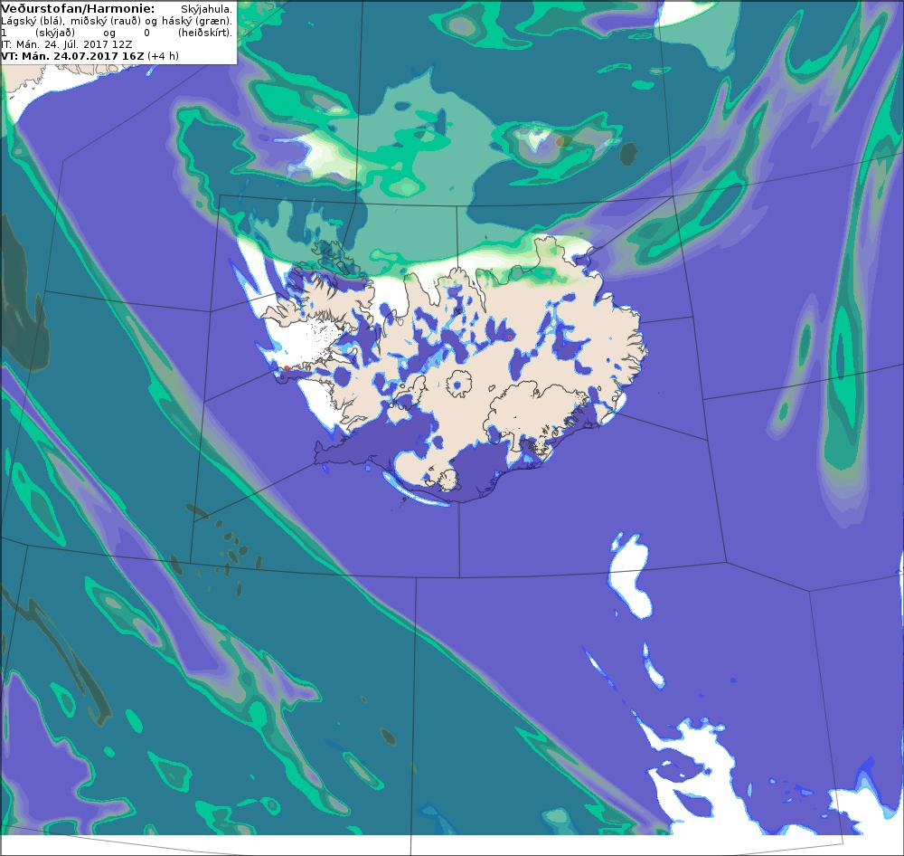Click the 'Lágský (blá), miðský (rauð) og háský (græn).' line
Viewport: 904px width, 856px height.
click(x=117, y=21)
